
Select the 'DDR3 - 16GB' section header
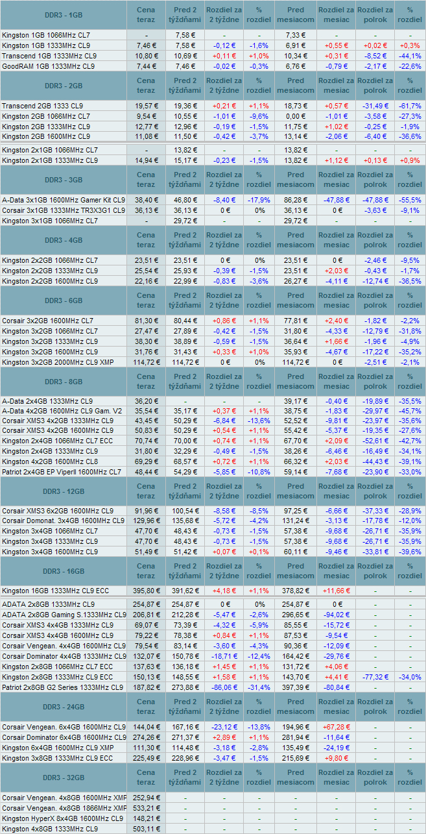coord(64,571)
